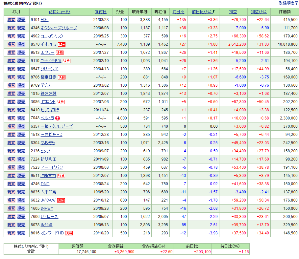This screenshot has height=259, width=299.
Task: Open DNC stock page
Action: pos(45,184)
